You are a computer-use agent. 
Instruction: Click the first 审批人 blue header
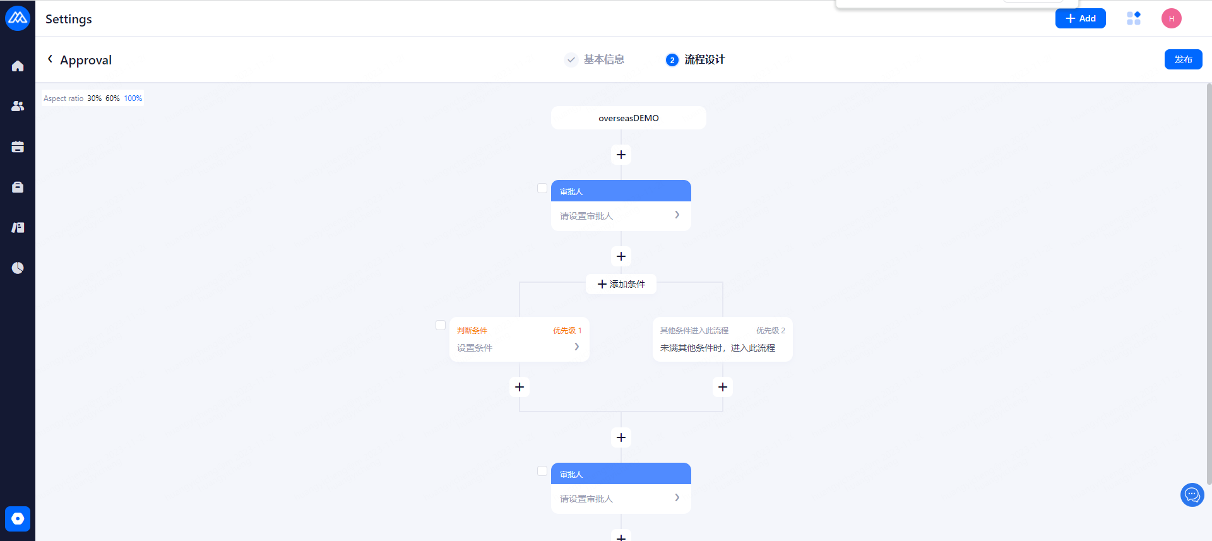coord(621,191)
